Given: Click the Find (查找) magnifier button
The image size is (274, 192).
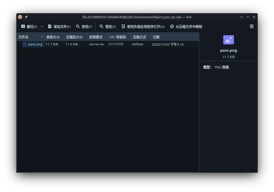Looking at the screenshot, I should [x=84, y=27].
